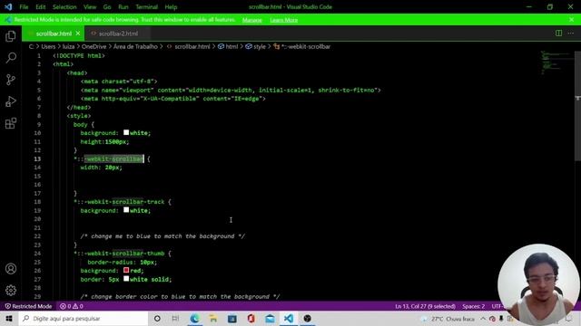581x326 pixels.
Task: Close the scrollbar.html tab
Action: tap(78, 34)
